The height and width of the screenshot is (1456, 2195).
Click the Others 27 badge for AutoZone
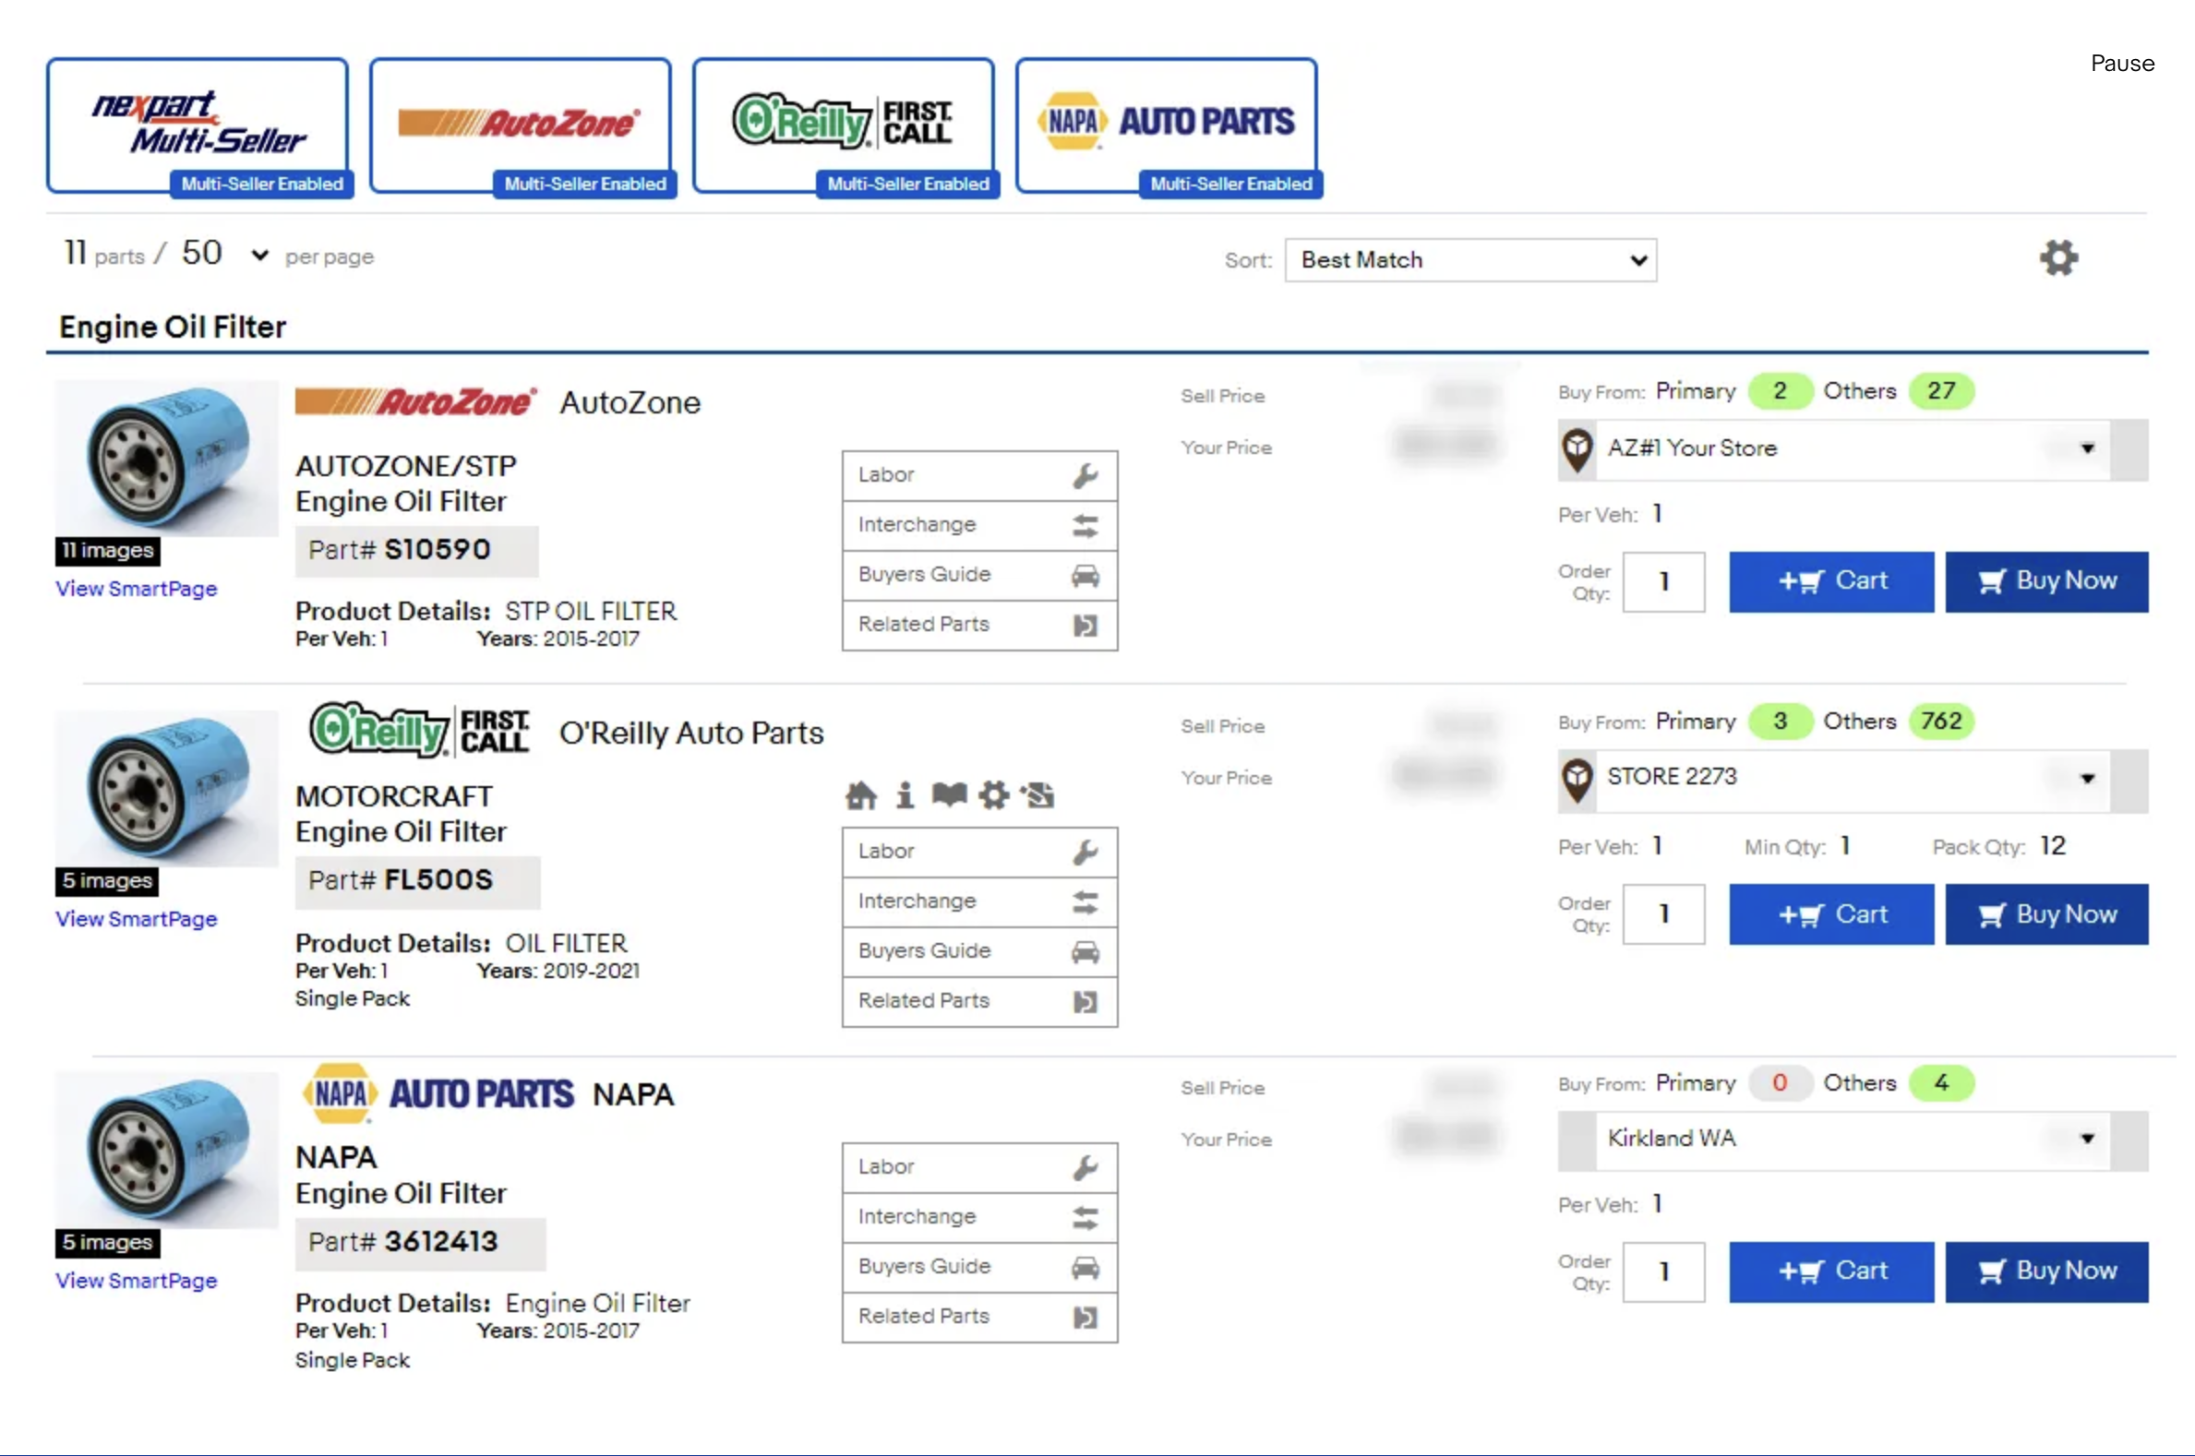pyautogui.click(x=1941, y=391)
